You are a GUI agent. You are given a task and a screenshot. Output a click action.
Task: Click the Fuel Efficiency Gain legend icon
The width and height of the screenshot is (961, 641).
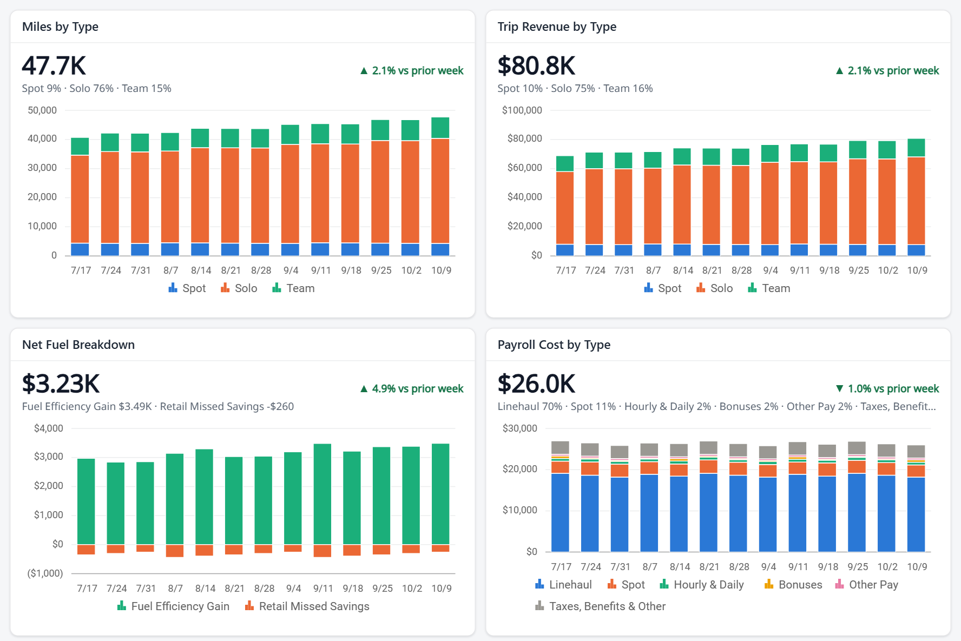(x=122, y=606)
